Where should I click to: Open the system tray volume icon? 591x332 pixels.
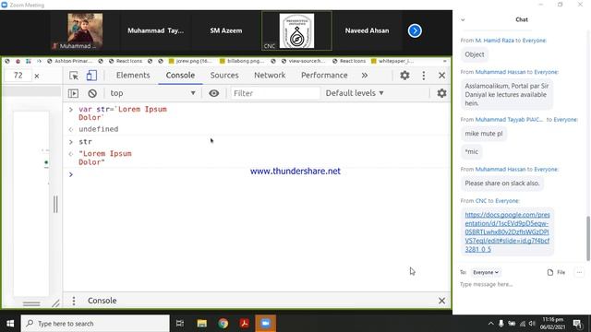tap(532, 324)
